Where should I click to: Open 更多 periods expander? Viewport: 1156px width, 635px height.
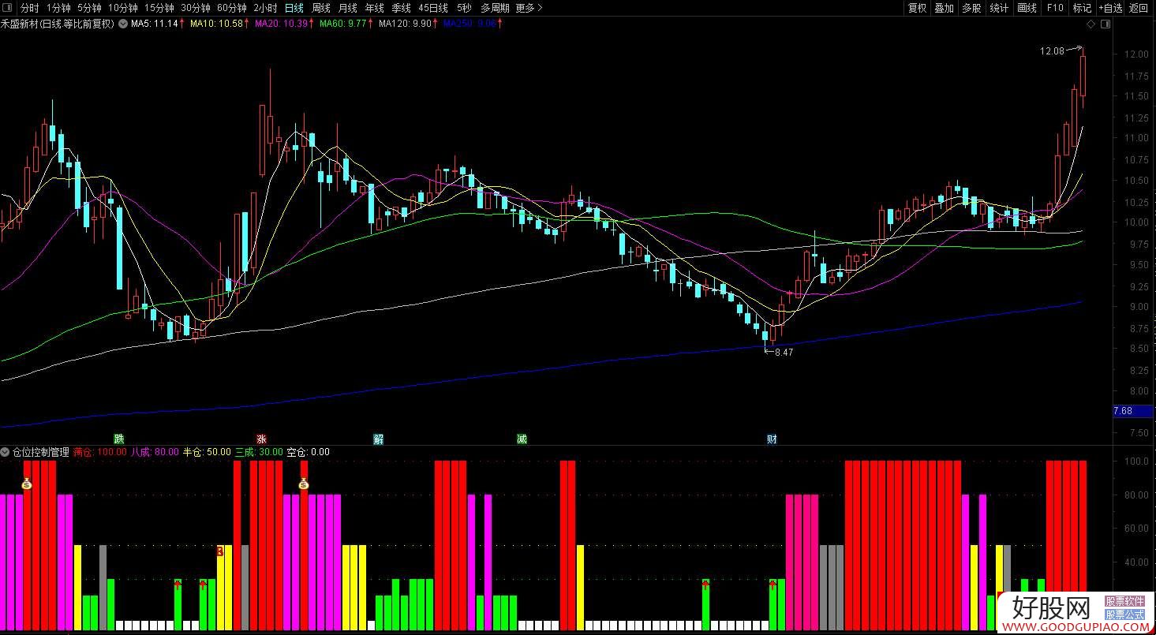click(x=529, y=8)
